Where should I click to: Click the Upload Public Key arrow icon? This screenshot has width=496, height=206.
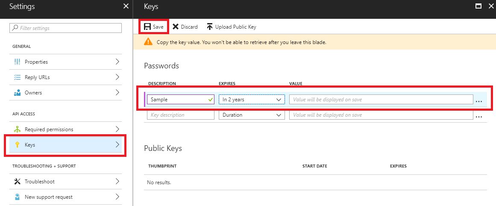pos(210,26)
